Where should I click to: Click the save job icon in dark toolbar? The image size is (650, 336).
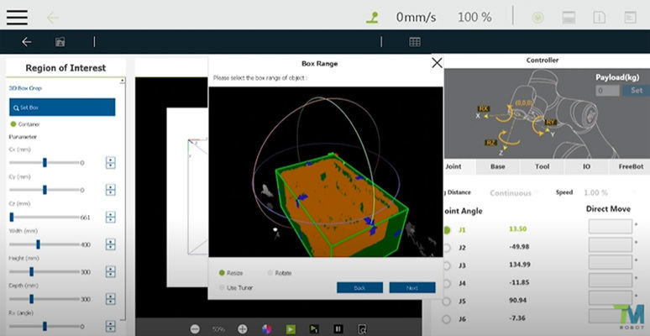click(60, 41)
